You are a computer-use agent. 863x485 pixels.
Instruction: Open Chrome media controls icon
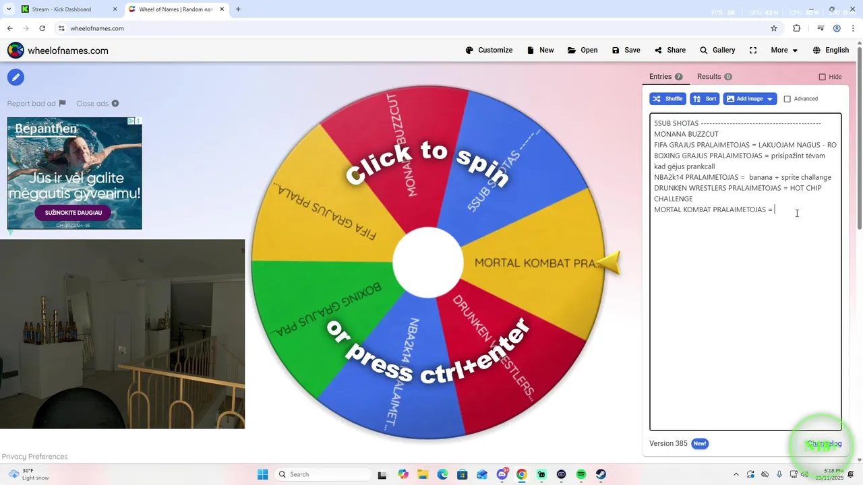[x=821, y=28]
